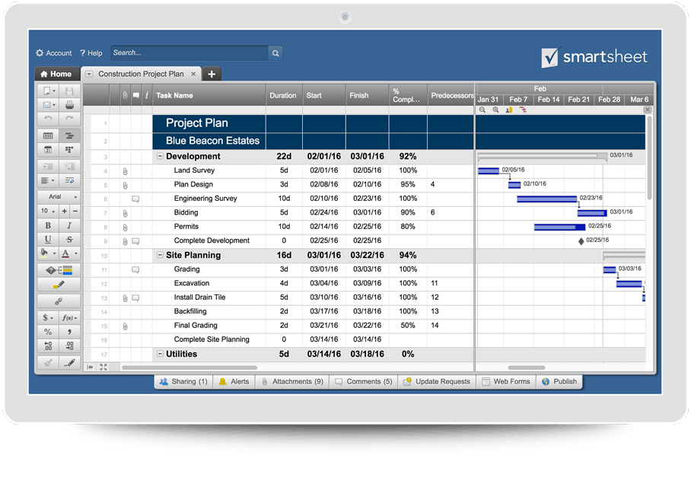Click the insert hyperlink chain icon
The height and width of the screenshot is (487, 691).
(x=59, y=301)
